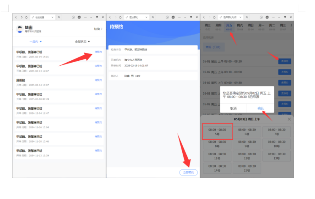Select the 常规（门诊）room option

click(213, 47)
